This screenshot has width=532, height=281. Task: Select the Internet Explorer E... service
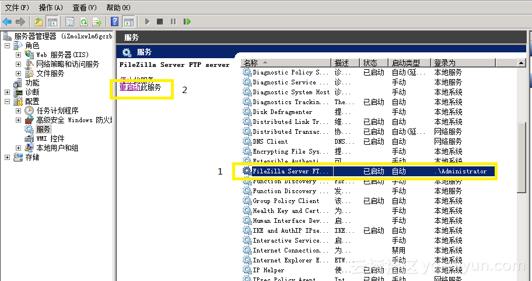[x=369, y=260]
